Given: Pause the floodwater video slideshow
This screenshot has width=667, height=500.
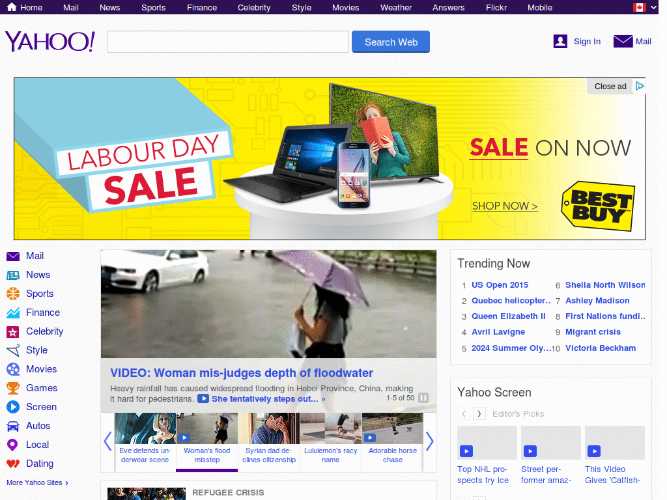Looking at the screenshot, I should pos(424,397).
